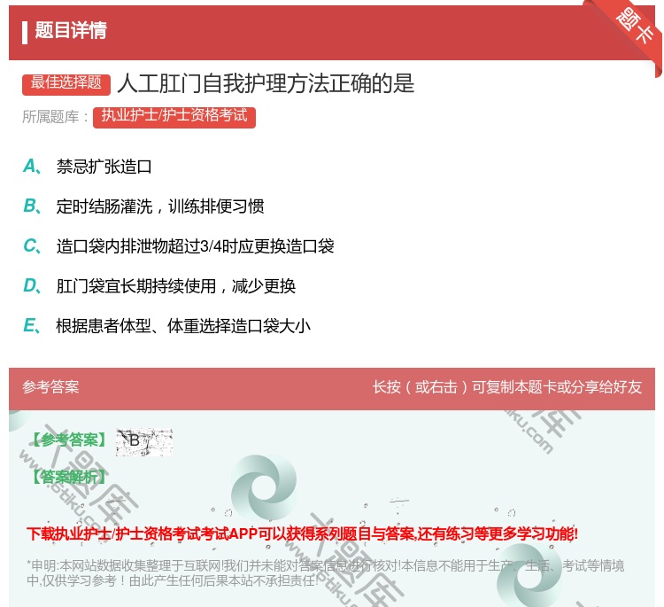Select option D 肛门袋宜长期持续使用，减少更换

pyautogui.click(x=159, y=286)
